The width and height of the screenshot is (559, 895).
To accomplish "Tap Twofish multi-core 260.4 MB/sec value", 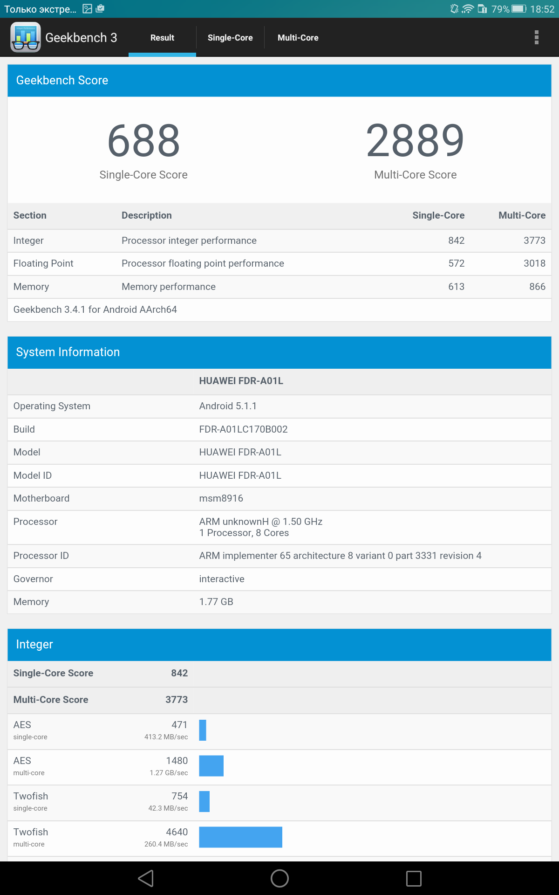I will [166, 844].
